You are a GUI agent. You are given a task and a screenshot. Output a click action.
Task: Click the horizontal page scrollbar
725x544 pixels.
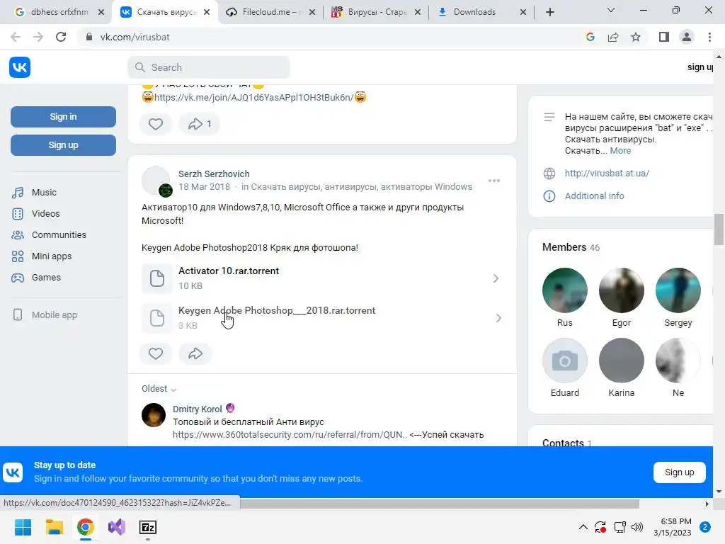(439, 504)
